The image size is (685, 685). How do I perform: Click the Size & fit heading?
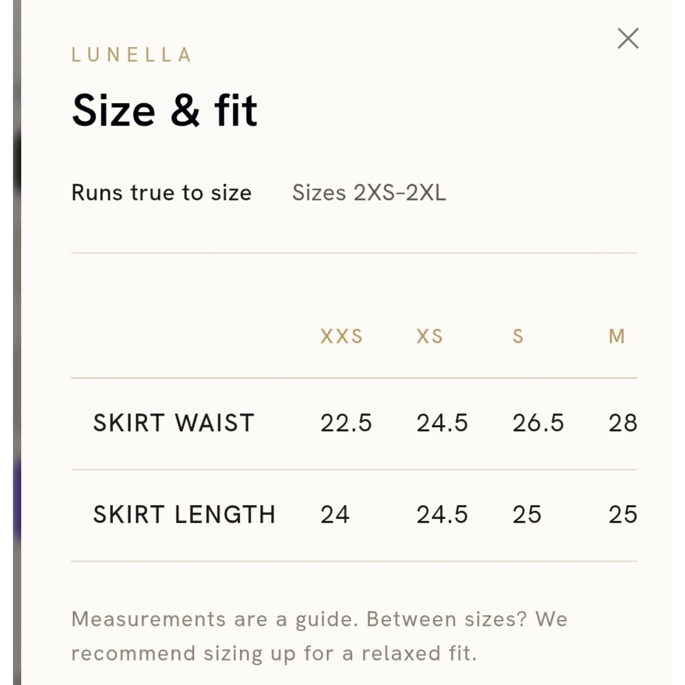[x=164, y=111]
